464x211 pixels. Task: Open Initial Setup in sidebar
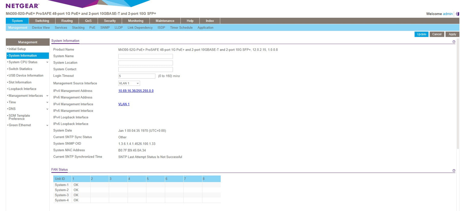(17, 49)
